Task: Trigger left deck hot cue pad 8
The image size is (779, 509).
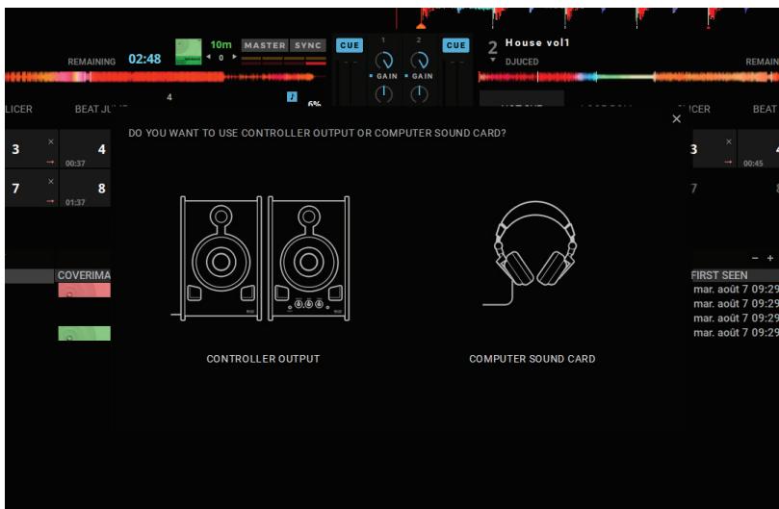Action: (85, 189)
